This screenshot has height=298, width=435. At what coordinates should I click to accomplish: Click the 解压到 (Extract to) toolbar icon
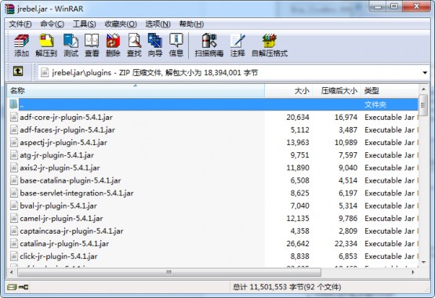[x=46, y=45]
